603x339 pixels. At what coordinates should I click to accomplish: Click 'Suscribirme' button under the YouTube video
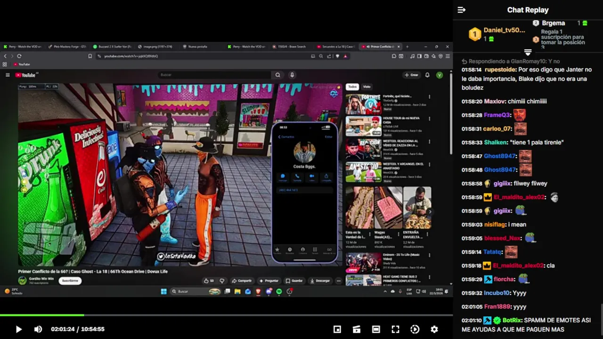[x=70, y=281]
